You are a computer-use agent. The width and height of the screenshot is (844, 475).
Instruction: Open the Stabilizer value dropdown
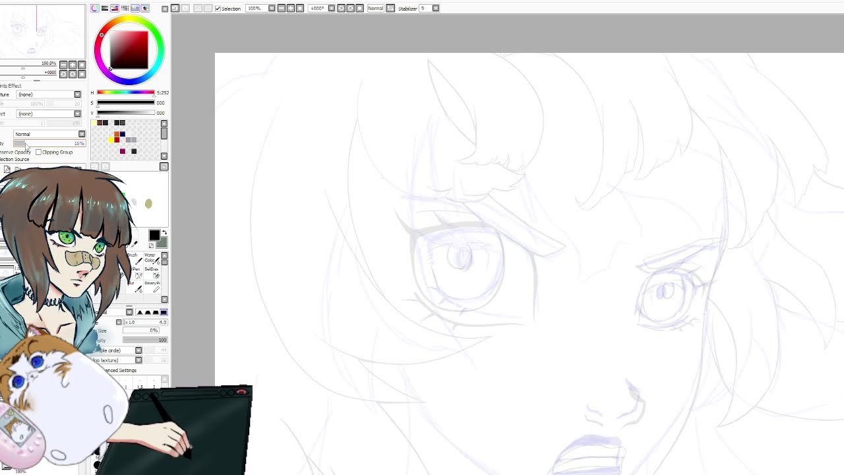tap(435, 8)
